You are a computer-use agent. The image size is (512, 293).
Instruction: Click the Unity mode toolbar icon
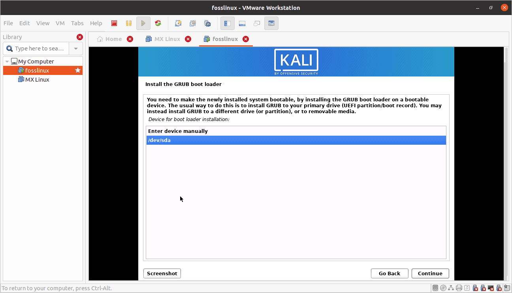[x=257, y=23]
